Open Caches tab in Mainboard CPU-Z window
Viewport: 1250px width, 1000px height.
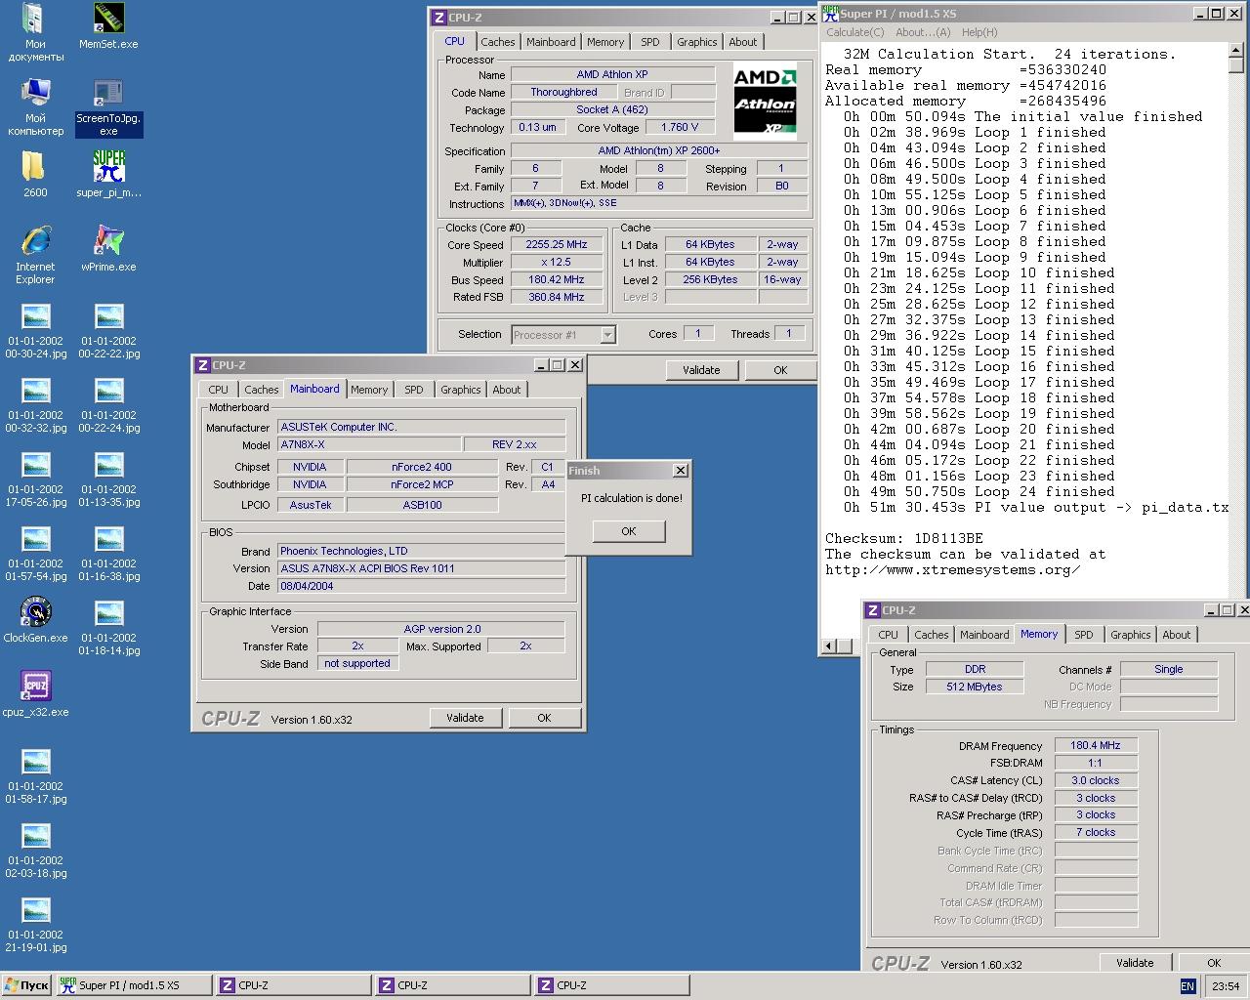click(262, 390)
